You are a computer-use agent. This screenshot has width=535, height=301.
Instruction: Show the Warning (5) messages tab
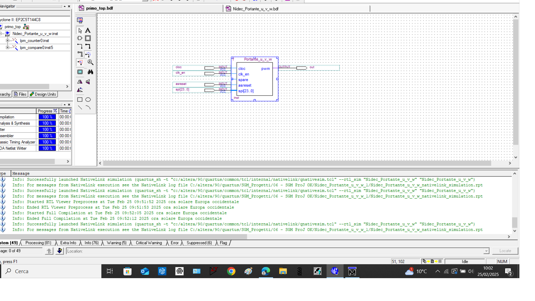point(116,243)
